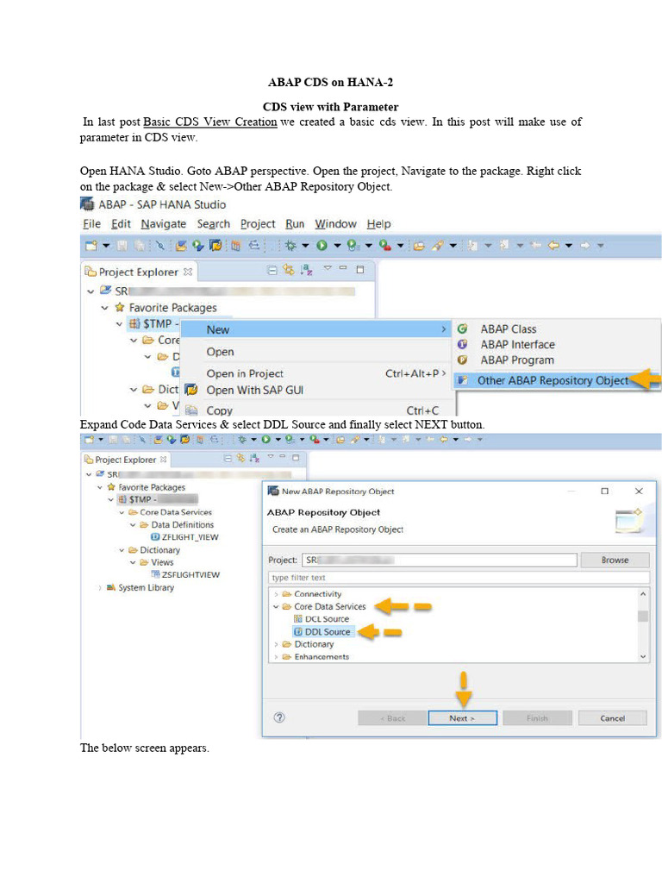
Task: Open the Navigate menu
Action: [x=163, y=224]
